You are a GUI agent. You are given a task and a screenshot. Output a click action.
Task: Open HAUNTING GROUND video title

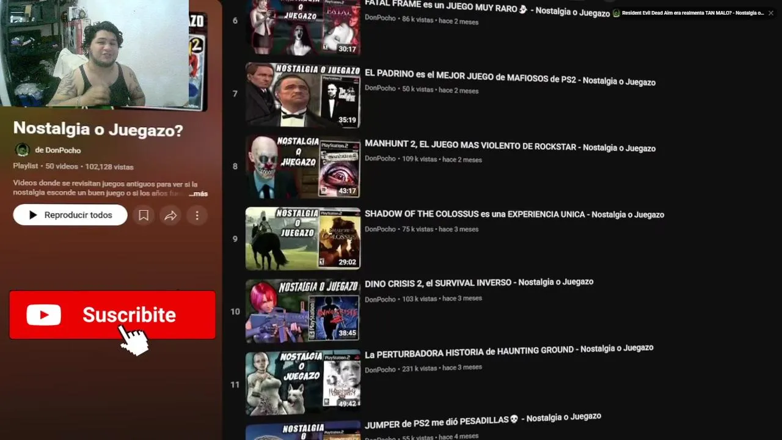coord(509,350)
